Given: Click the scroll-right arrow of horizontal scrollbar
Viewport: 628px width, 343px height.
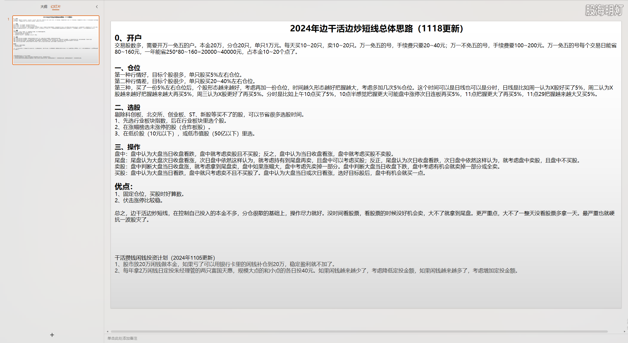Looking at the screenshot, I should pos(625,332).
